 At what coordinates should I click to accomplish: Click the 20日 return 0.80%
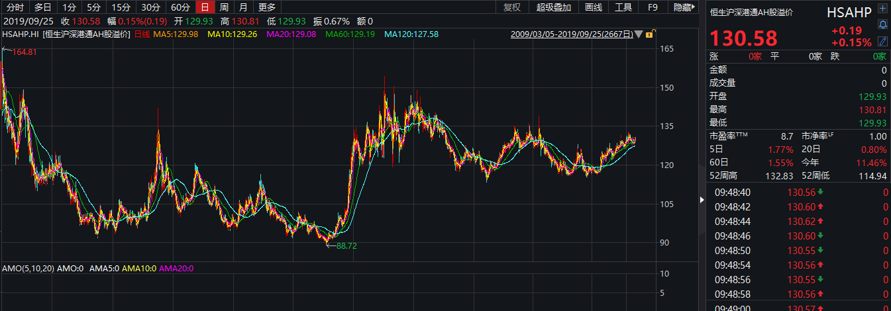click(x=874, y=148)
